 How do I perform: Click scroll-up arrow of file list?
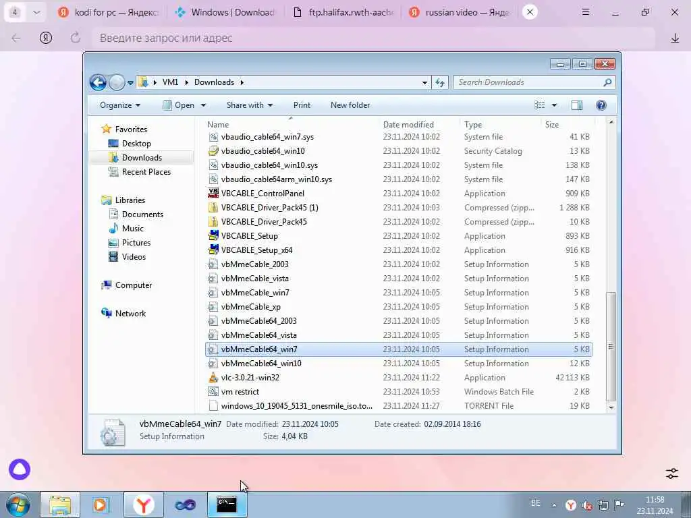click(x=611, y=122)
